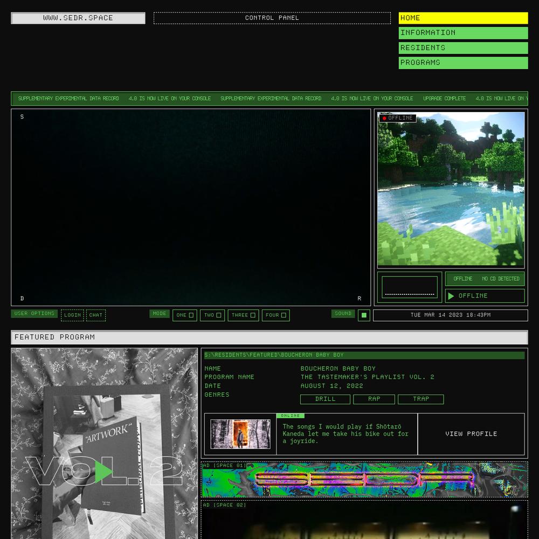Click the ONLINE status tag

coord(291,416)
